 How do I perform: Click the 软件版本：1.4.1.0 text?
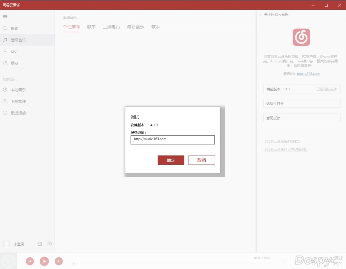click(x=144, y=125)
